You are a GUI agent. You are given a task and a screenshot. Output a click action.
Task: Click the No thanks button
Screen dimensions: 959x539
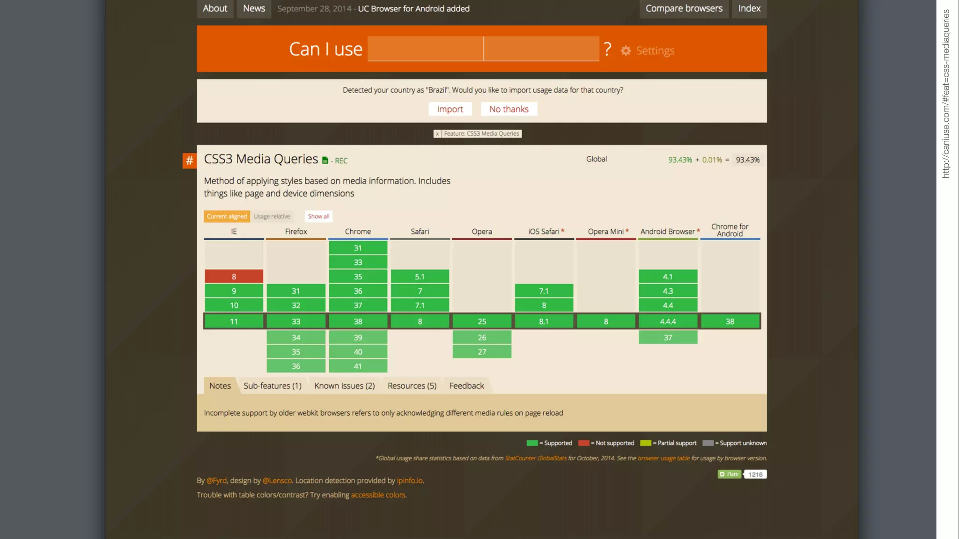(x=509, y=109)
